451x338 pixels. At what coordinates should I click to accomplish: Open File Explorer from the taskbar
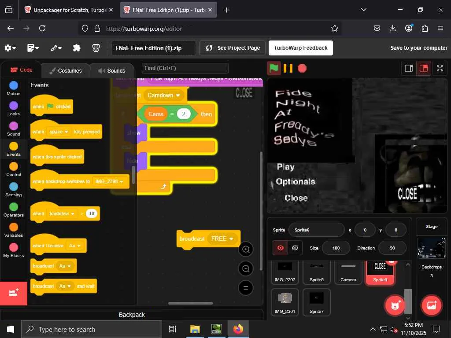click(195, 329)
